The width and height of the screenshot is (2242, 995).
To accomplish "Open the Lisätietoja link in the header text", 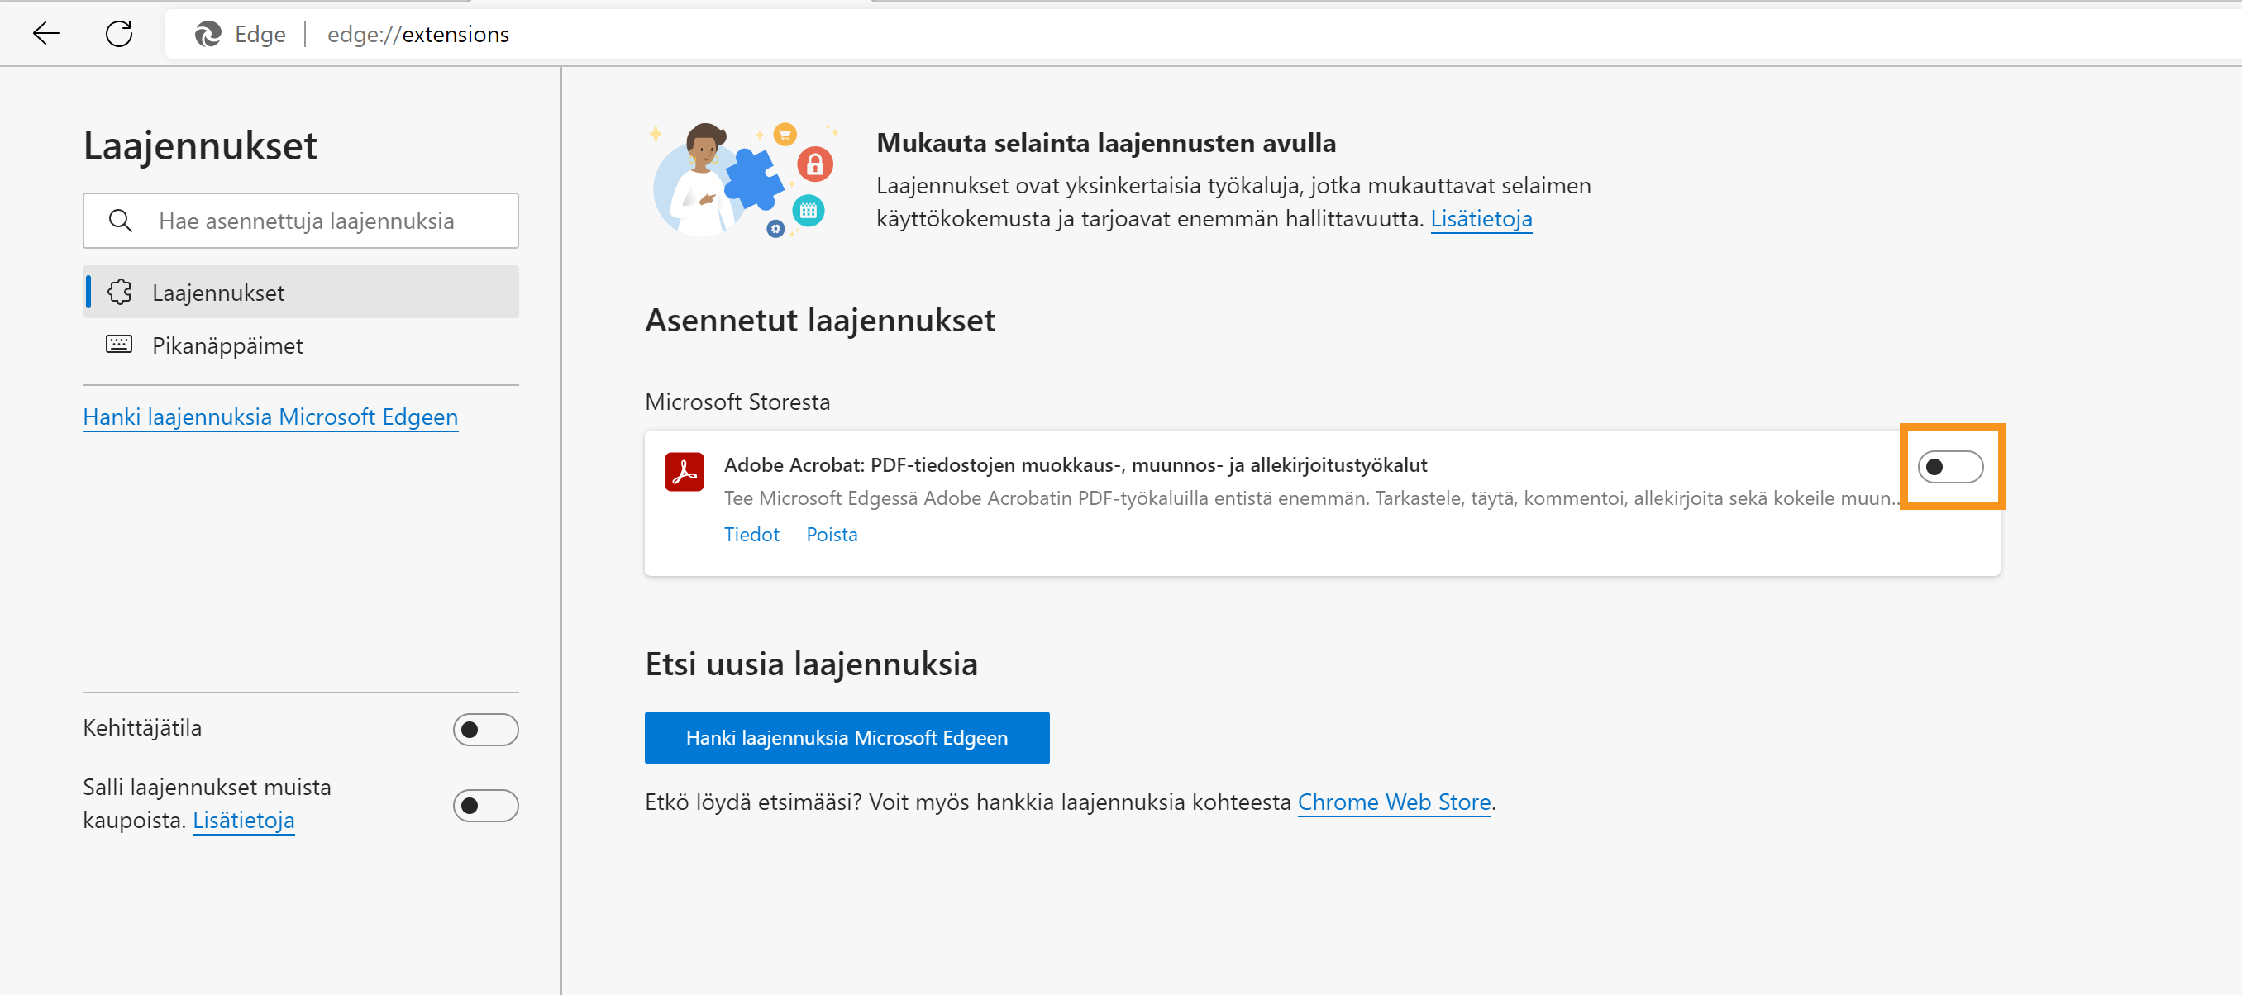I will 1481,218.
